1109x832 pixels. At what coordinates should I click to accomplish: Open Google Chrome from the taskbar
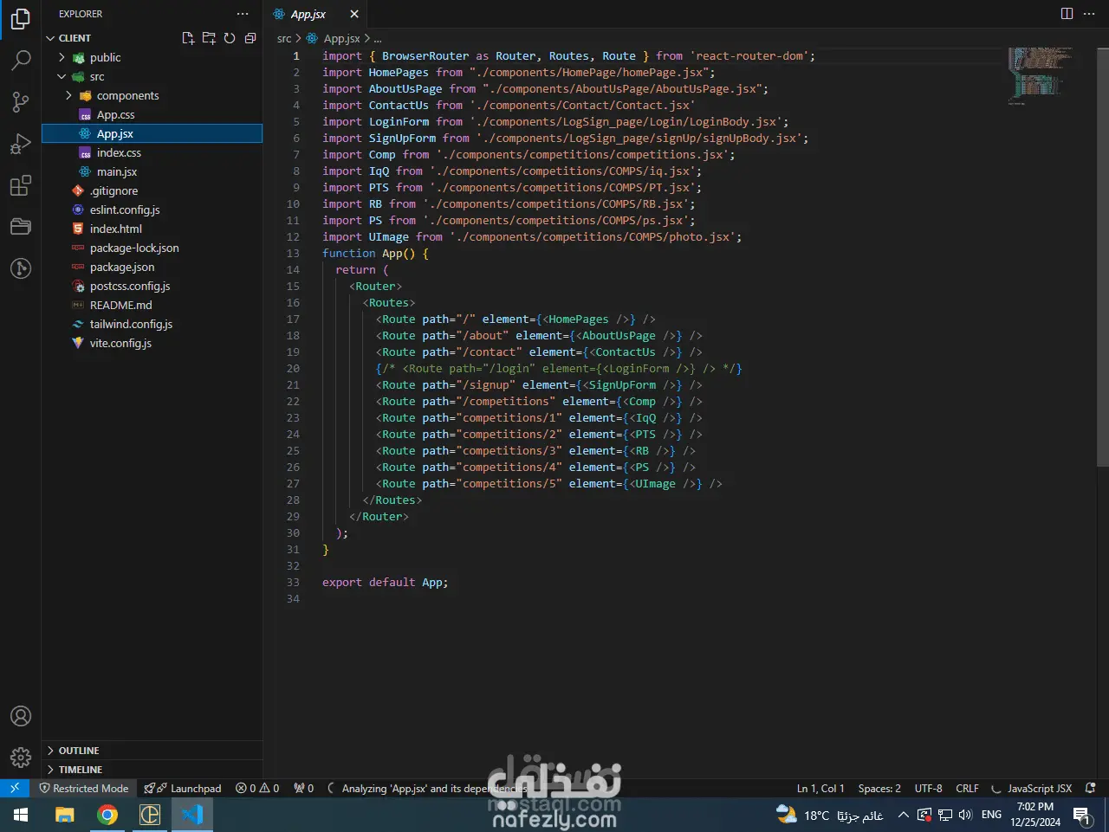[x=107, y=815]
